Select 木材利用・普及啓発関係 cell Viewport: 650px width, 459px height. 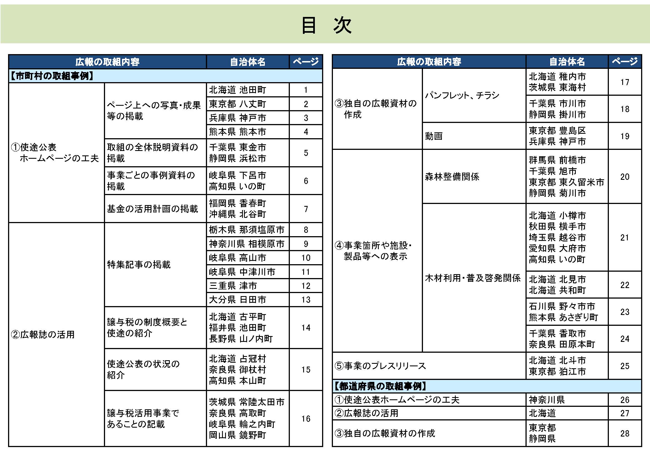pos(474,278)
